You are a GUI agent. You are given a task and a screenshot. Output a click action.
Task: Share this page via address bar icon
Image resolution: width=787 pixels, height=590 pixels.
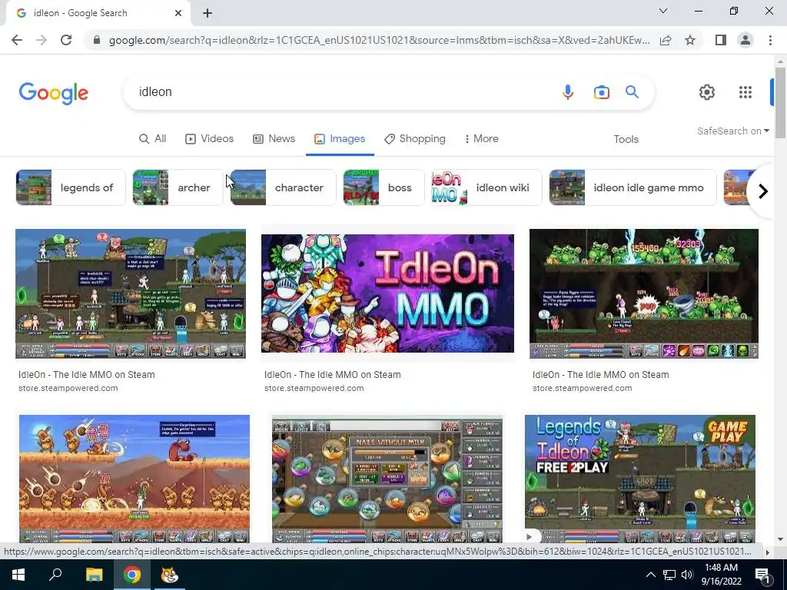666,40
